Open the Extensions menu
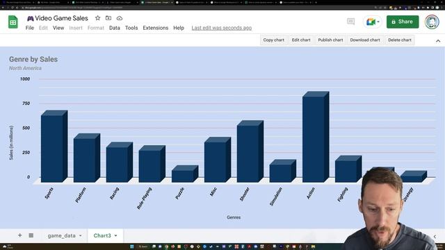 [156, 28]
